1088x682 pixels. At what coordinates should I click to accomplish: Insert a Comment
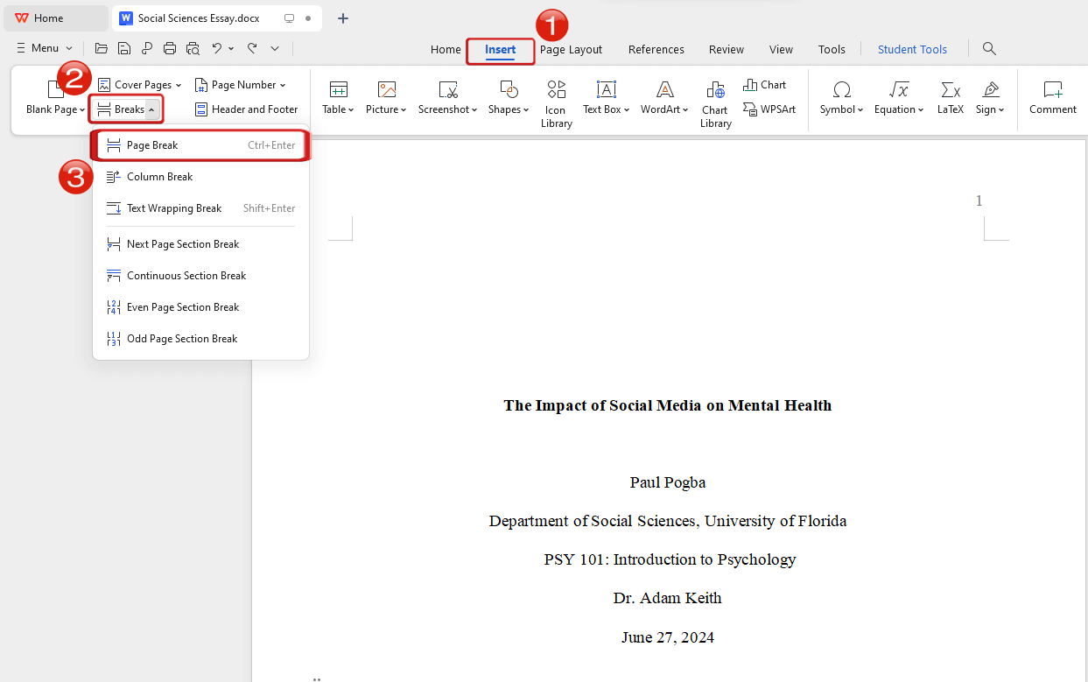[x=1052, y=98]
